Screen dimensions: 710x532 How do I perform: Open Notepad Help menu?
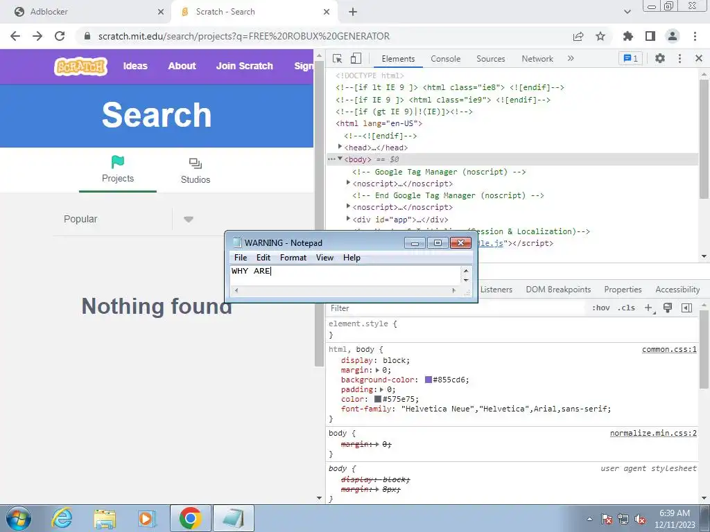pos(352,258)
